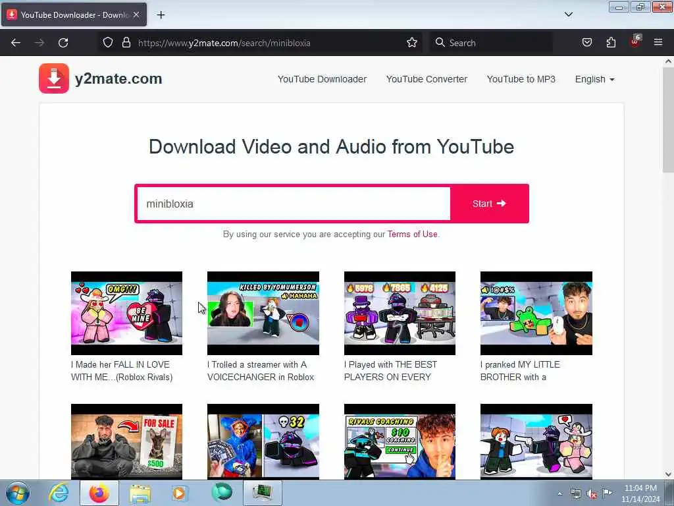
Task: Click the y2mate.com site title
Action: (118, 79)
